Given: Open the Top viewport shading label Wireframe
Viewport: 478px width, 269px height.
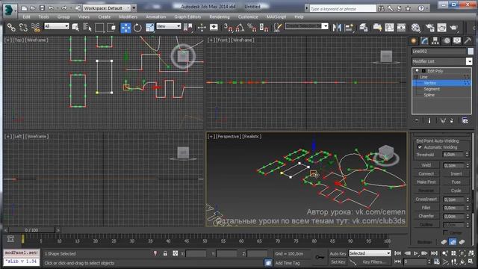Looking at the screenshot, I should click(x=37, y=40).
